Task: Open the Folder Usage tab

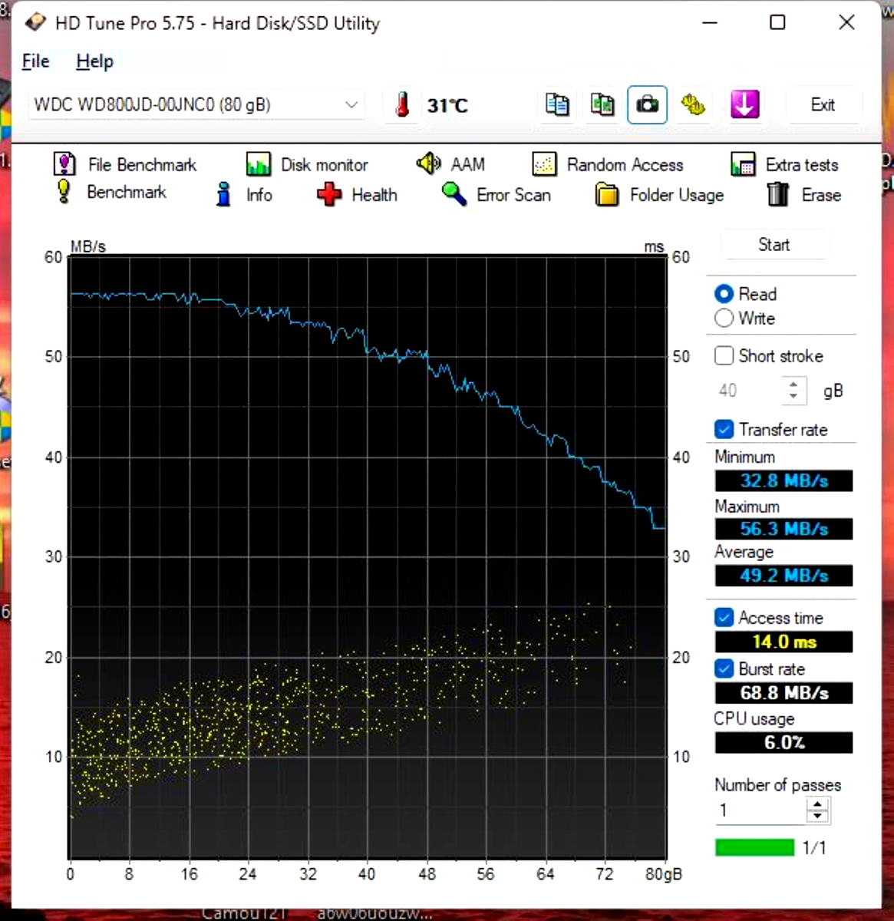Action: [659, 195]
